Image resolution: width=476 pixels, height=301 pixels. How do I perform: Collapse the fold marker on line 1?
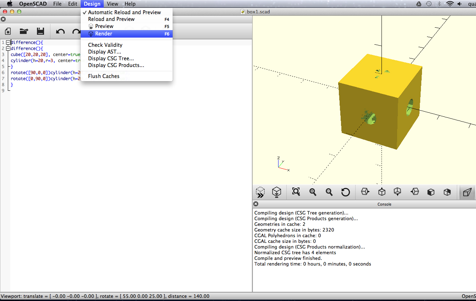click(x=8, y=43)
